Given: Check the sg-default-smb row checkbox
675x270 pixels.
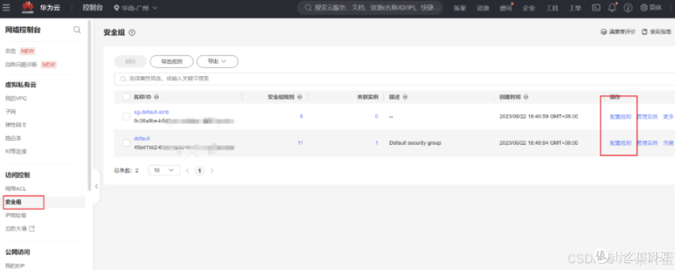Looking at the screenshot, I should pyautogui.click(x=126, y=117).
